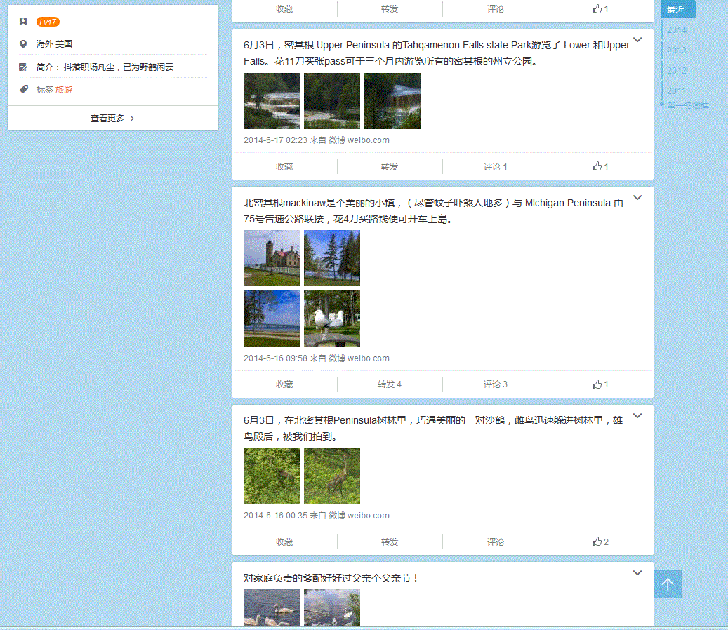The width and height of the screenshot is (728, 630).
Task: Click thumbs-up on the Mackinaw town post
Action: click(x=600, y=384)
